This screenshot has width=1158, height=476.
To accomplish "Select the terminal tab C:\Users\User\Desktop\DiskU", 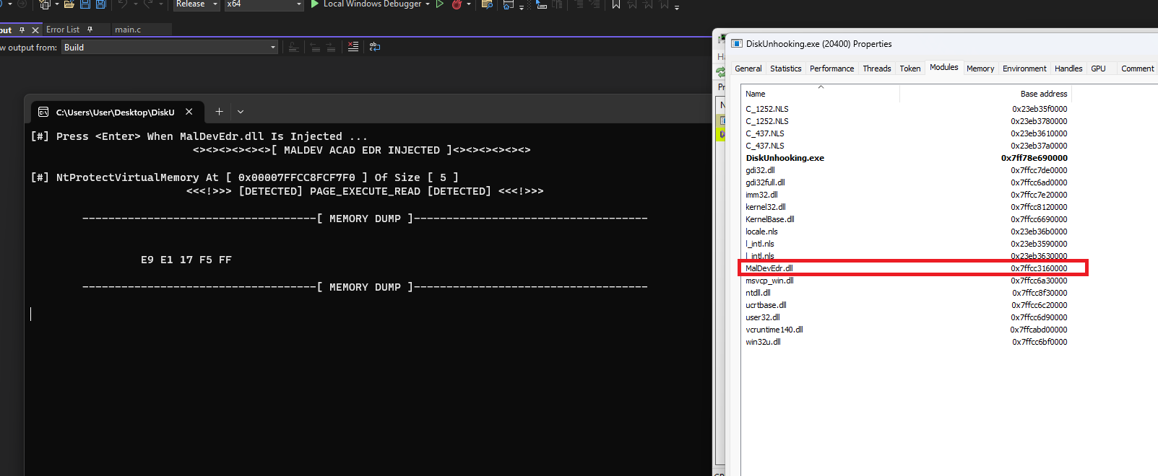I will [x=116, y=112].
